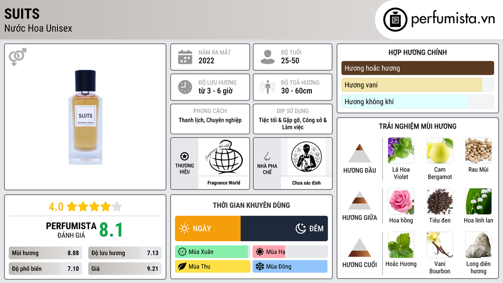
Task: Click the Hương đầu pyramid icon
Action: pos(360,153)
